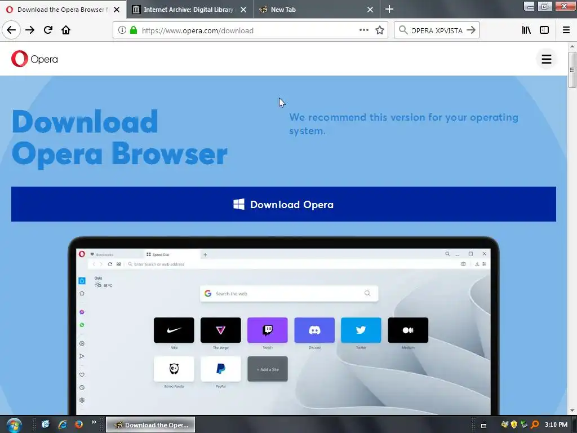Select the Download the Opera Browser tab
Image resolution: width=577 pixels, height=433 pixels.
pyautogui.click(x=63, y=10)
